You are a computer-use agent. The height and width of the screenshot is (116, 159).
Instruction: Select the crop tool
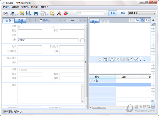[x=106, y=60]
